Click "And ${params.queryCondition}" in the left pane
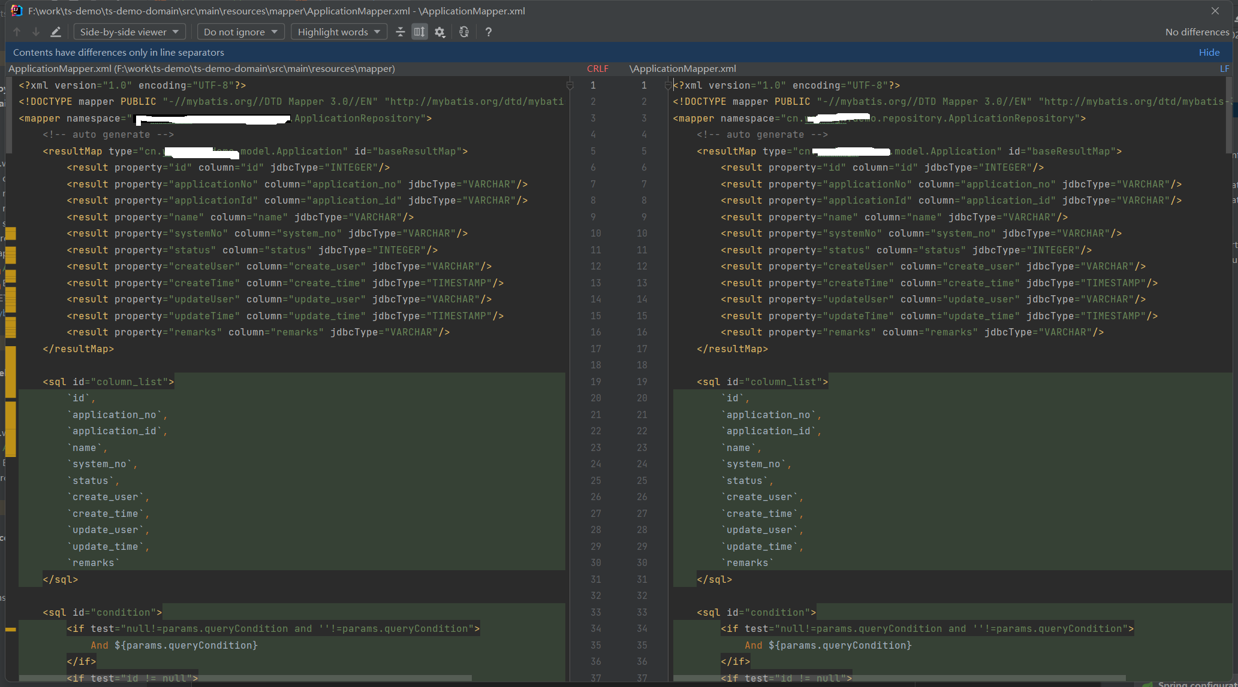1238x687 pixels. 174,645
